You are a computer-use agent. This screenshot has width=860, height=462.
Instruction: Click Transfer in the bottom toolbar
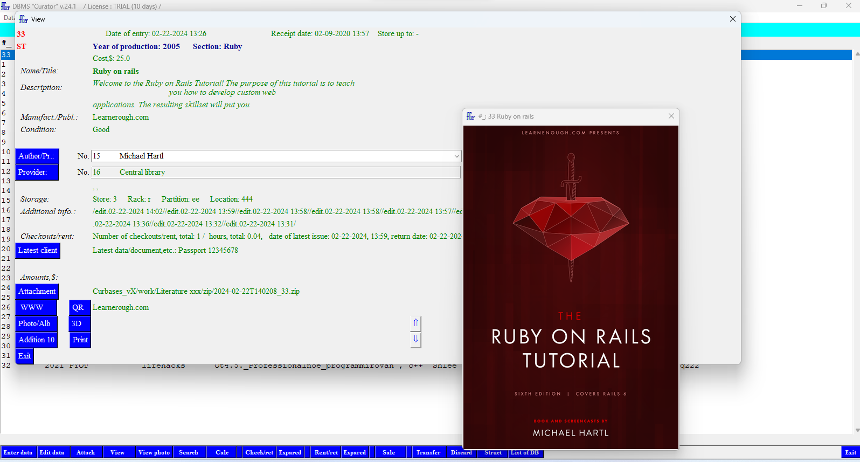tap(428, 452)
